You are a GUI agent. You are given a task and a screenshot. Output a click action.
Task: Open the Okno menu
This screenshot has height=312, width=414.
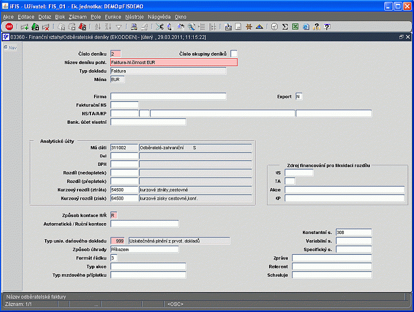[180, 17]
